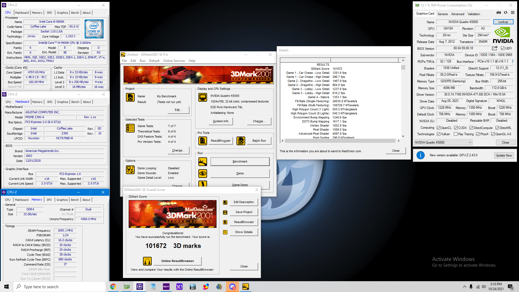
Task: Open GPU-Z from the taskbar
Action: coord(127,287)
